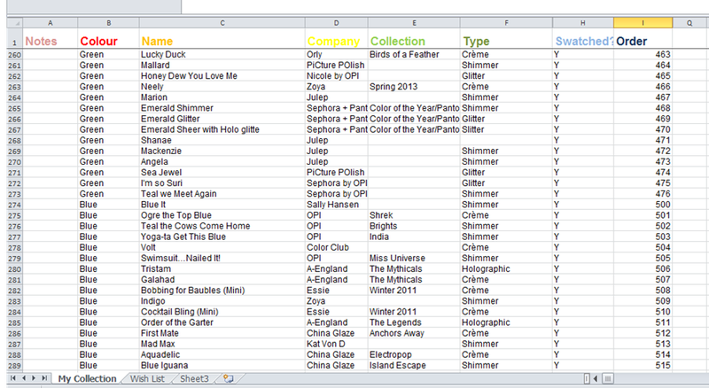Select the Mallard name cell
Screen dimensions: 709x388
pos(222,66)
